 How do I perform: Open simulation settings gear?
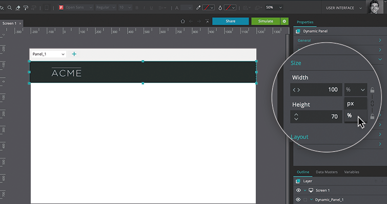(284, 21)
